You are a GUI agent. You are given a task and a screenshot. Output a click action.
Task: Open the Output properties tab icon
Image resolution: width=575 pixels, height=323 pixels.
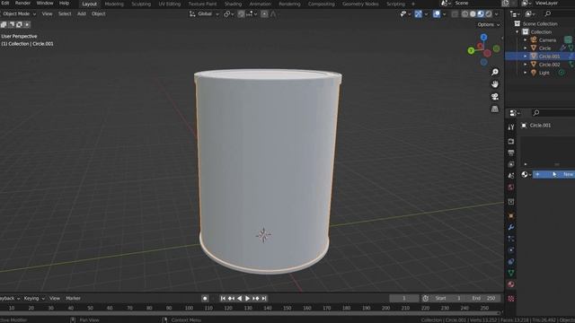pos(511,153)
